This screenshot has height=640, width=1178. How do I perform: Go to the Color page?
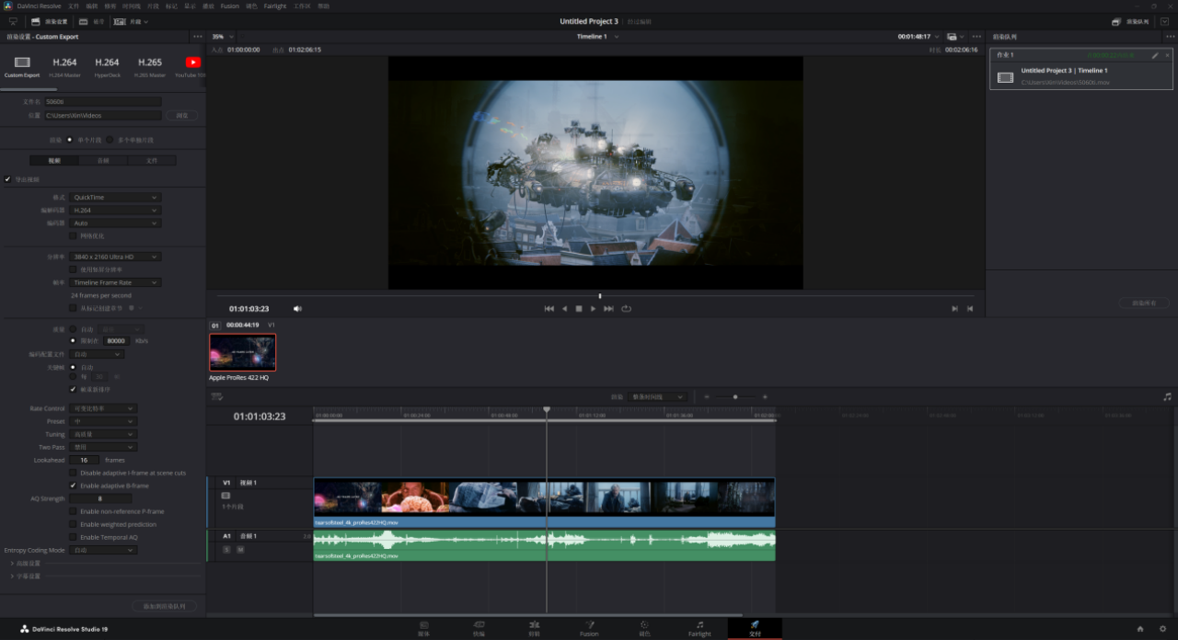pos(644,629)
